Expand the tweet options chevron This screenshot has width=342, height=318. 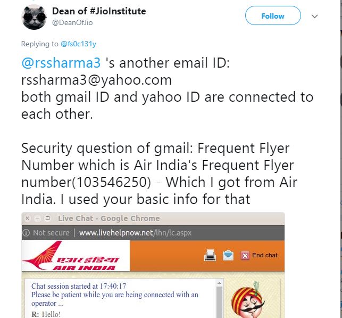(314, 17)
